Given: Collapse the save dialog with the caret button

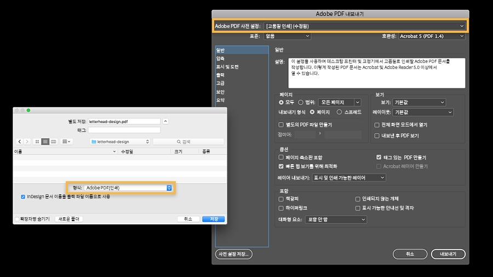Looking at the screenshot, I should (x=165, y=121).
